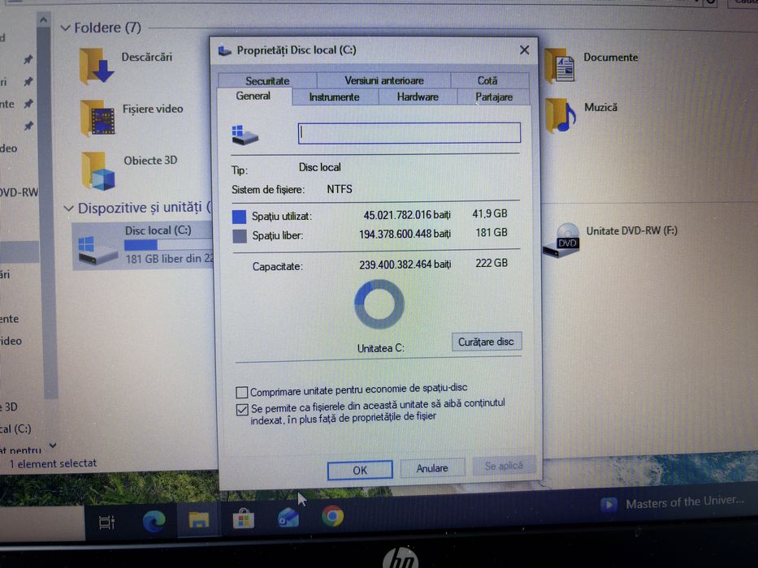Click the '45.021.782.016 baiți' used value

click(407, 215)
